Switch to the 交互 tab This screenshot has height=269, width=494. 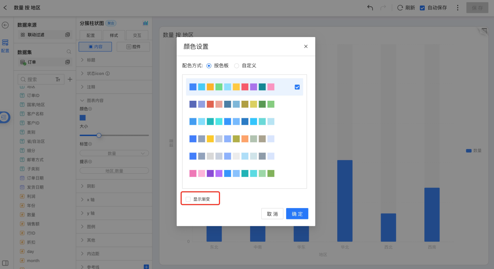point(137,35)
